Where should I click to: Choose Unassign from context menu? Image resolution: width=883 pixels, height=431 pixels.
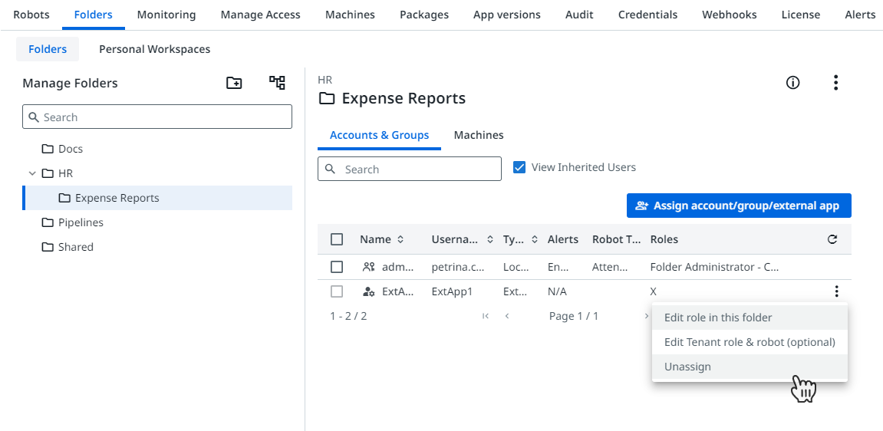687,367
